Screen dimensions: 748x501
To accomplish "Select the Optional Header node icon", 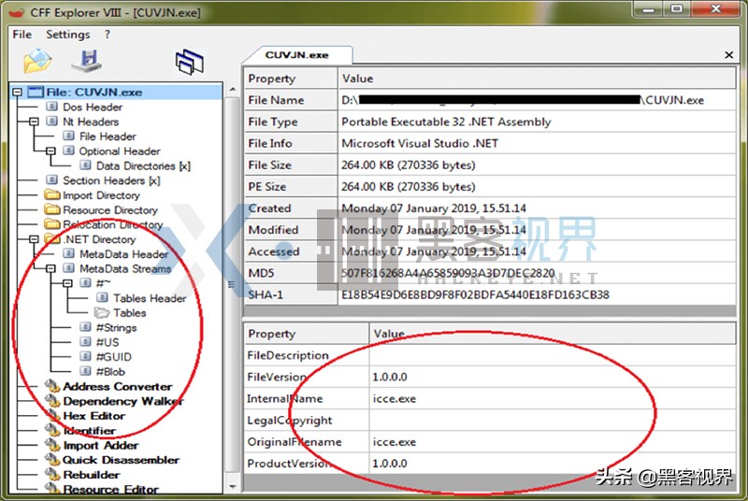I will coord(68,150).
